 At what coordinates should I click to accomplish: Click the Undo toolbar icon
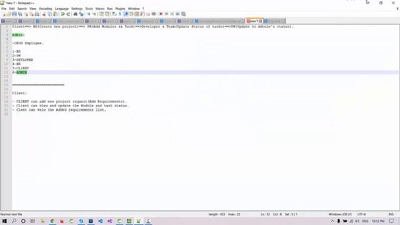click(x=62, y=14)
